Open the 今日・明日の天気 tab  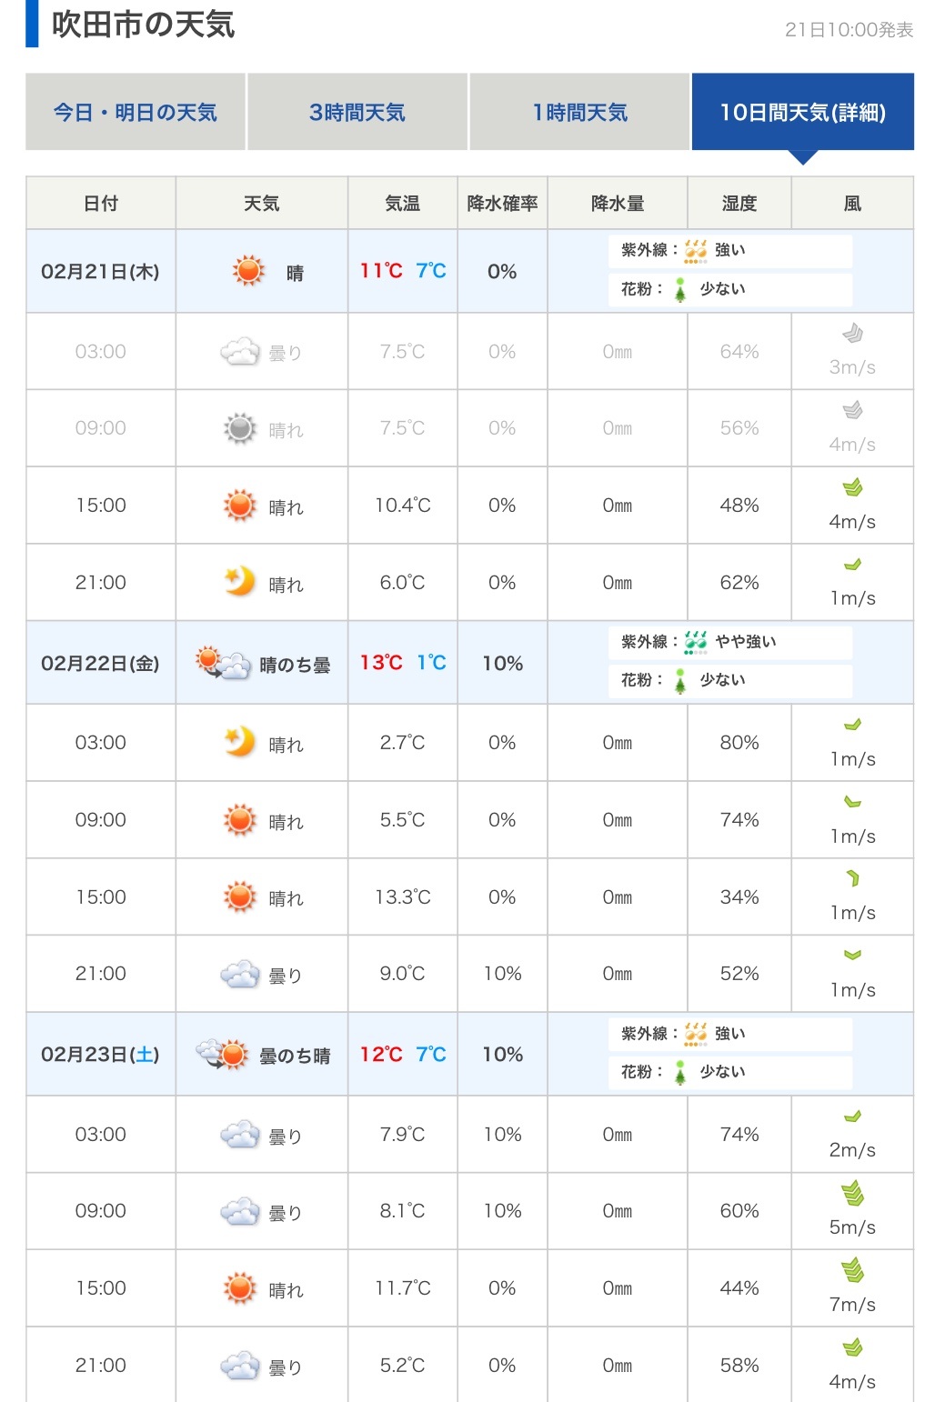[135, 113]
